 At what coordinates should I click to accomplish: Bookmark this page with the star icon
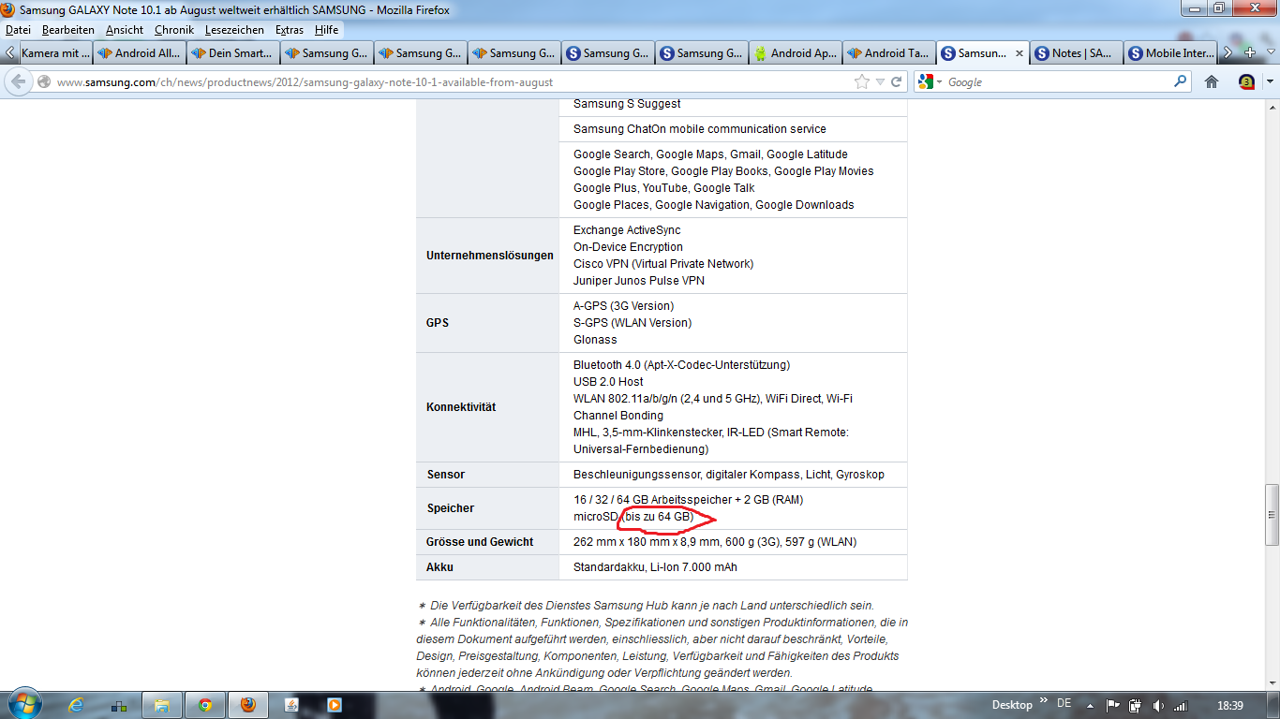[x=862, y=81]
